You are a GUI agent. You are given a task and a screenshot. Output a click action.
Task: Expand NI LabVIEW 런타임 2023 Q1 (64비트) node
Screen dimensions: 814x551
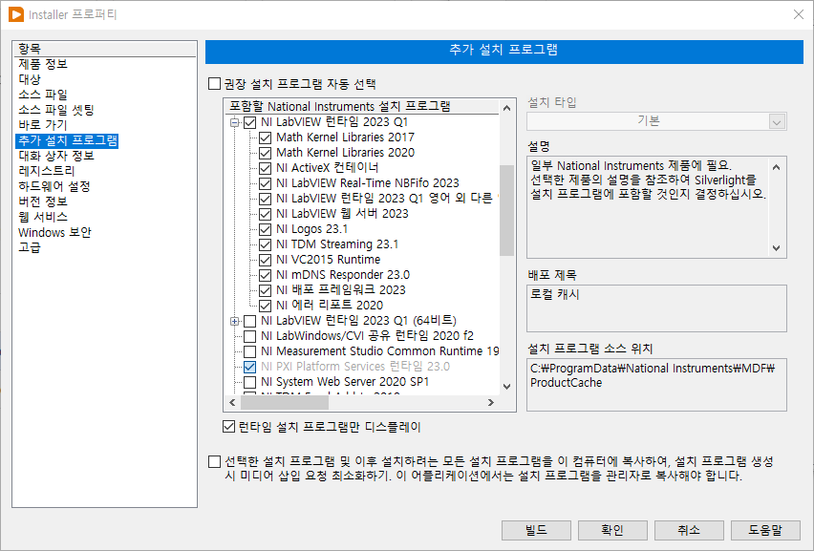coord(235,321)
